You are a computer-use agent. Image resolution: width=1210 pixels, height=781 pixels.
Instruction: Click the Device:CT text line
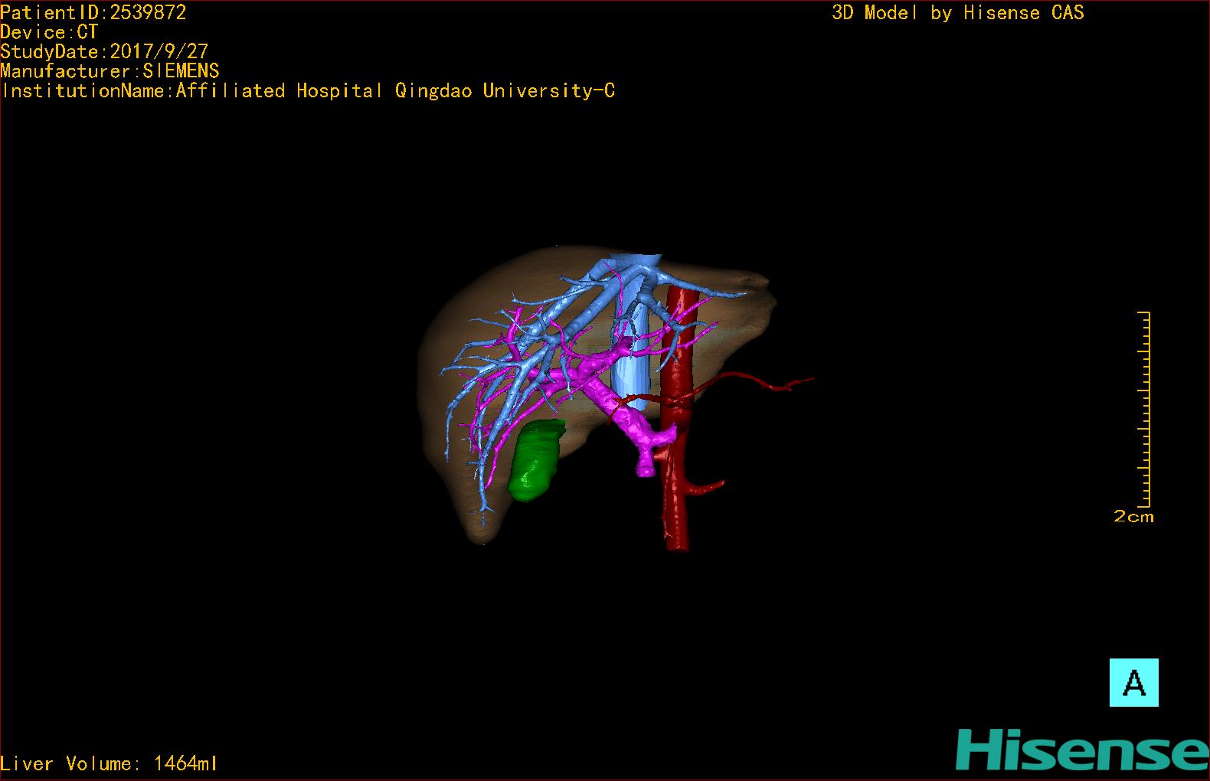pyautogui.click(x=49, y=32)
